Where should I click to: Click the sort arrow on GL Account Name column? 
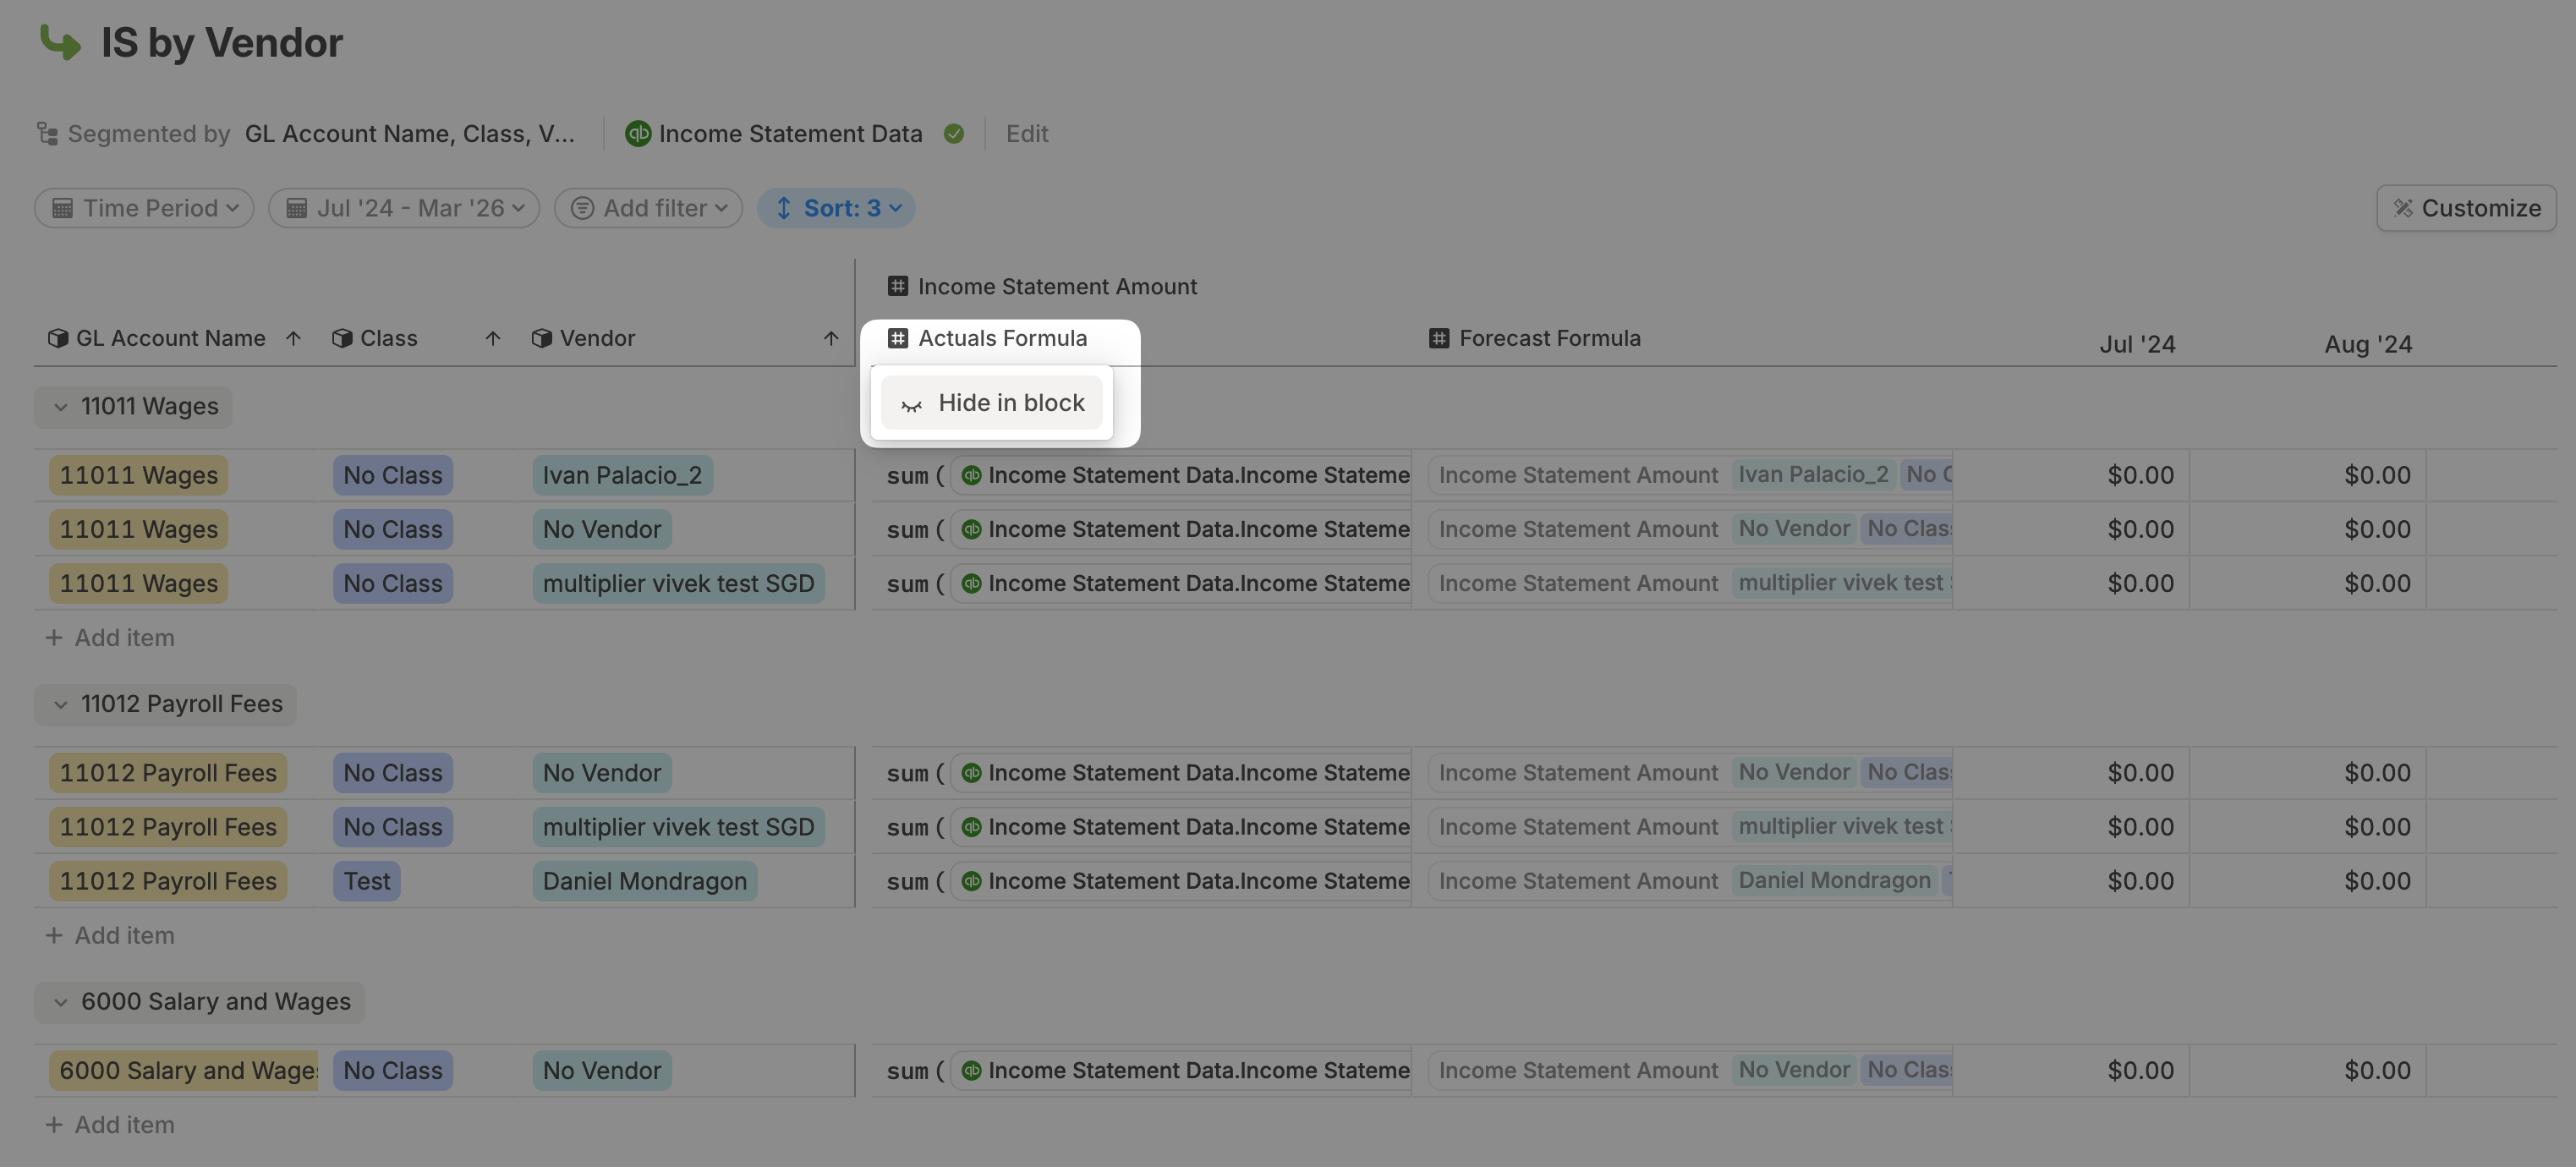(293, 338)
